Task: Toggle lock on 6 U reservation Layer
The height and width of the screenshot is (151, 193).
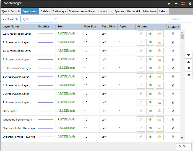Action: 160,103
